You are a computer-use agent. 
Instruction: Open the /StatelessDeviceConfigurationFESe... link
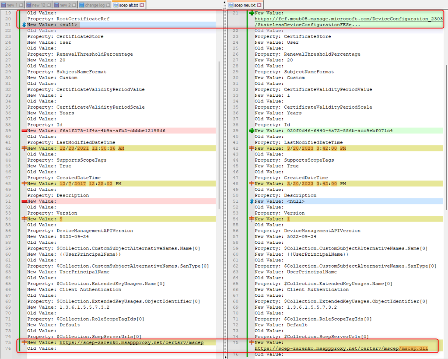pyautogui.click(x=308, y=25)
